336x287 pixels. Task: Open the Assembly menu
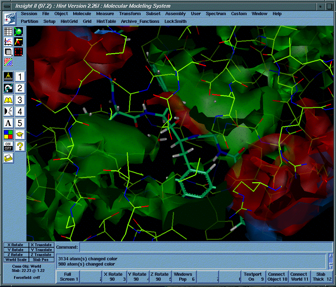coord(175,14)
